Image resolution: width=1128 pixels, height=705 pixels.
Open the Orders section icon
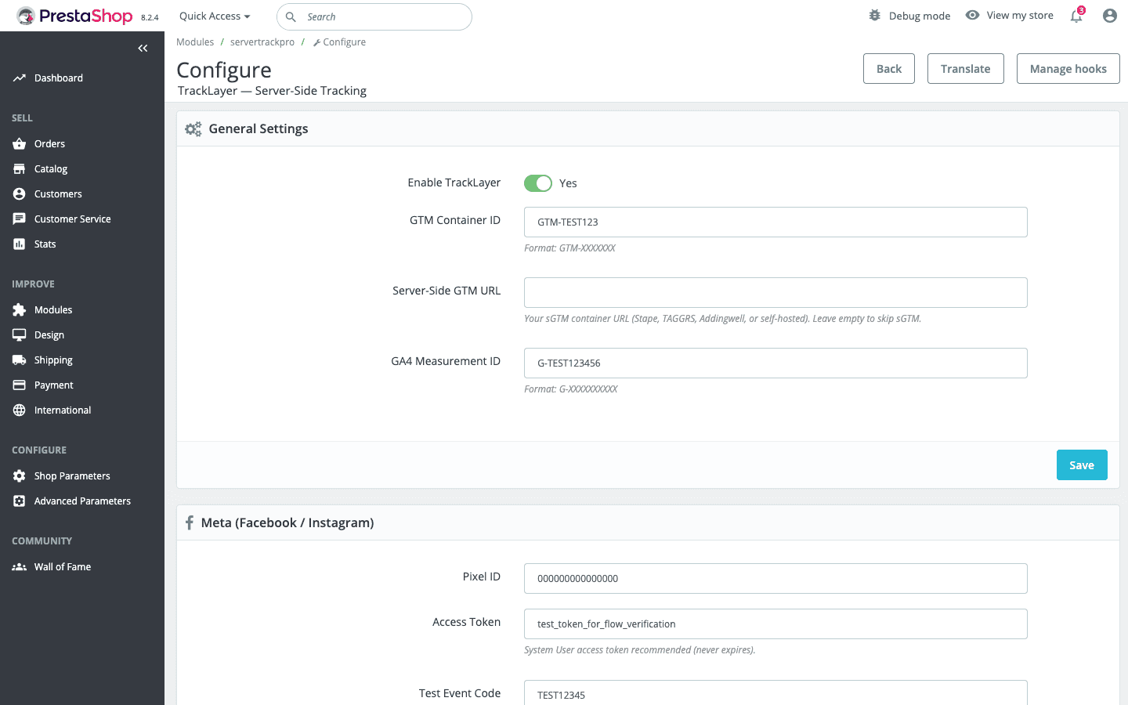tap(19, 143)
